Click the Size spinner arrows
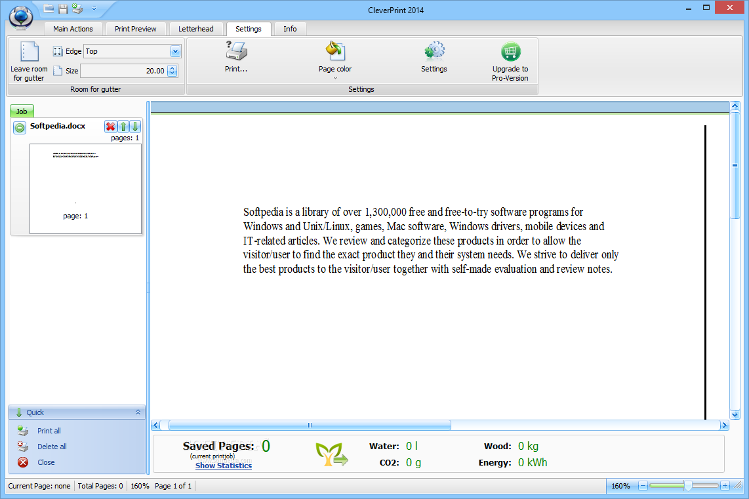Viewport: 749px width, 499px height. click(172, 71)
